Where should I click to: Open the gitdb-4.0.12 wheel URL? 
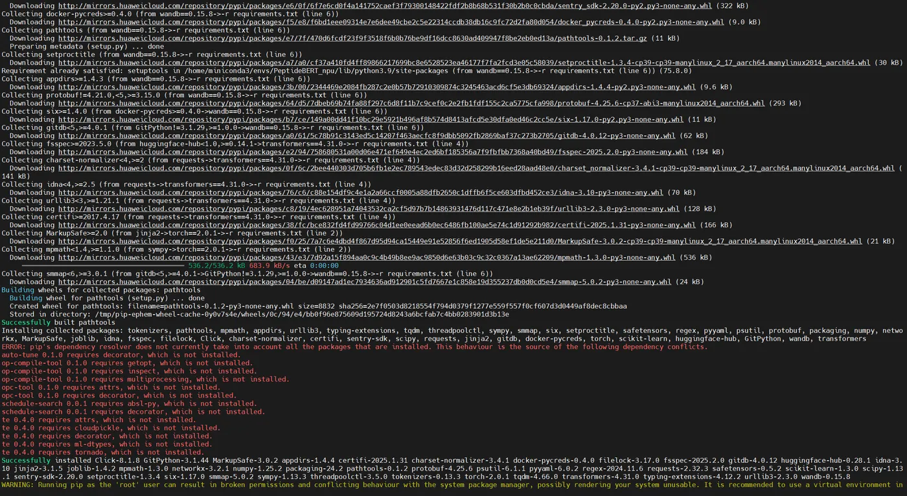367,136
